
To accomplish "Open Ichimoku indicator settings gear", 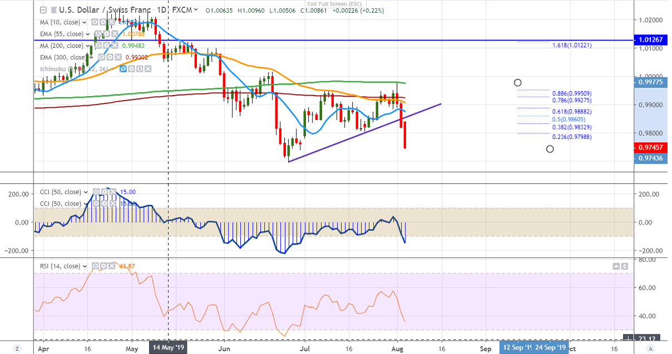I will pyautogui.click(x=131, y=69).
